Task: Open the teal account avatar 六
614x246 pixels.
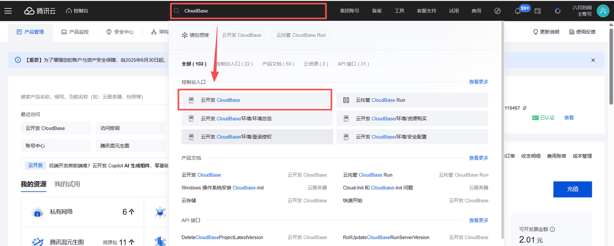Action: 603,11
